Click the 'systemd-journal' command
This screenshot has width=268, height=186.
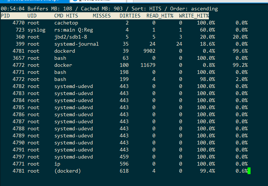pos(77,44)
